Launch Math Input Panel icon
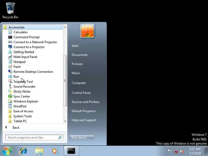208x156 pixels. [x=10, y=57]
